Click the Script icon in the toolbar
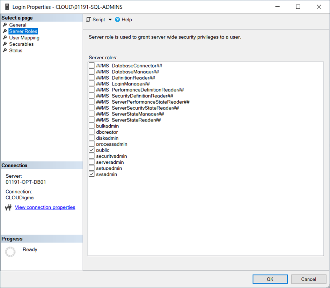This screenshot has width=330, height=288. (x=88, y=20)
